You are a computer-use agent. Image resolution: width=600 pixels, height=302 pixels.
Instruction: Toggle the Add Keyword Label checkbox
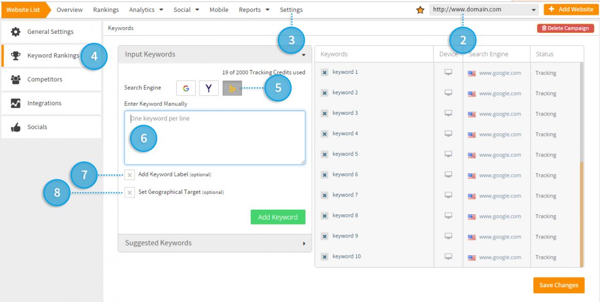point(129,175)
